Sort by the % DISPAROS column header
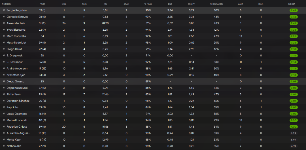The width and height of the screenshot is (306, 150). coord(216,4)
